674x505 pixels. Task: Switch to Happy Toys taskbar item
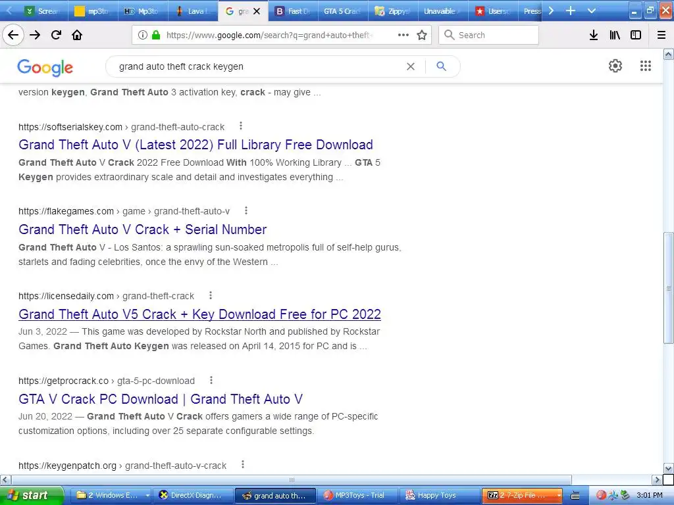440,495
